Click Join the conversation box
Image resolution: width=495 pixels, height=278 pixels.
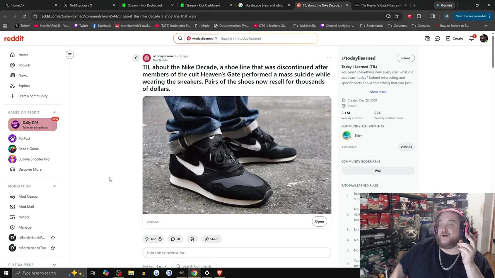pyautogui.click(x=237, y=253)
